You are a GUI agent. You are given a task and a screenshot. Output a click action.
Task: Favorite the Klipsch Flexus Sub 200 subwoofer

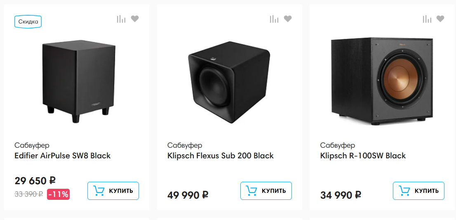(x=288, y=19)
